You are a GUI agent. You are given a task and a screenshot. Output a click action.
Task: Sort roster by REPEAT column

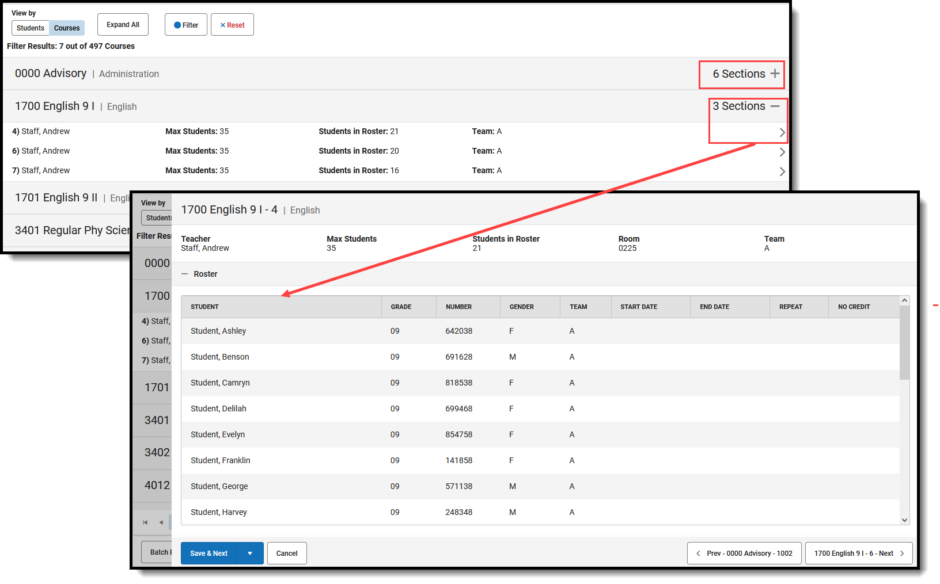coord(799,307)
